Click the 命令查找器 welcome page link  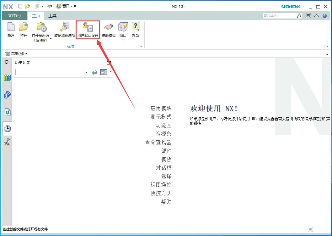click(158, 142)
